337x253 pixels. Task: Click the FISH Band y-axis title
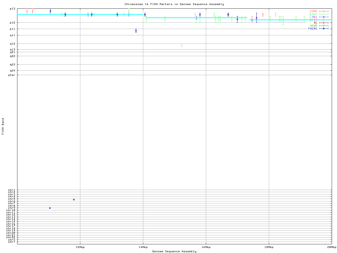[3, 126]
